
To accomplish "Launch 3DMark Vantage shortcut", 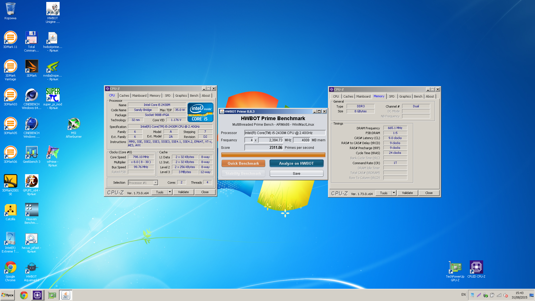I will click(10, 70).
